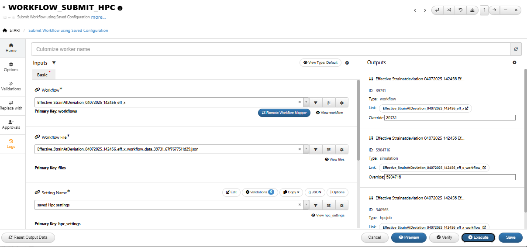The image size is (527, 247).
Task: Open the Logs sidebar item
Action: pos(11,144)
